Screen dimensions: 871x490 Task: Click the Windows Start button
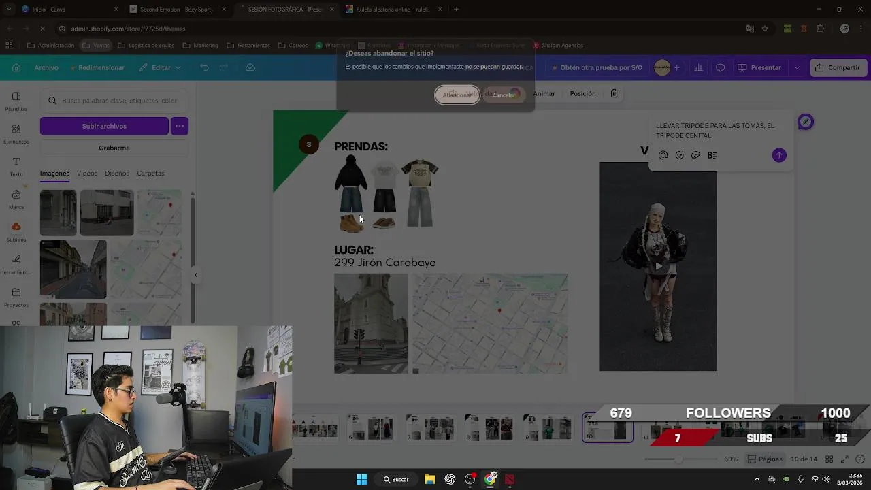coord(361,479)
